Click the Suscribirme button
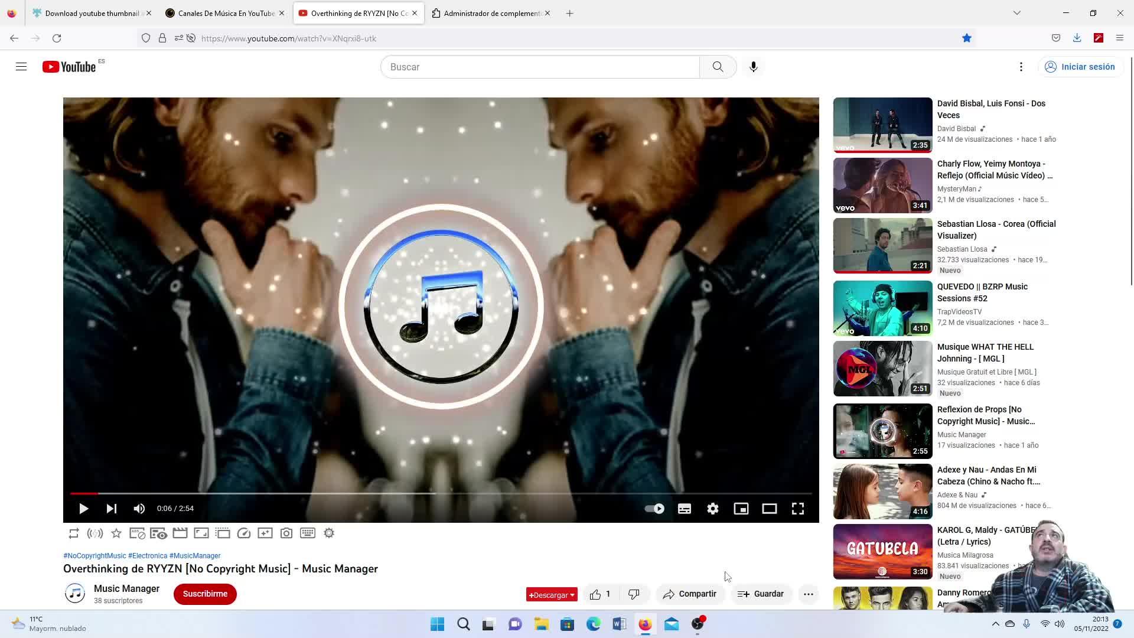The width and height of the screenshot is (1134, 638). click(205, 594)
